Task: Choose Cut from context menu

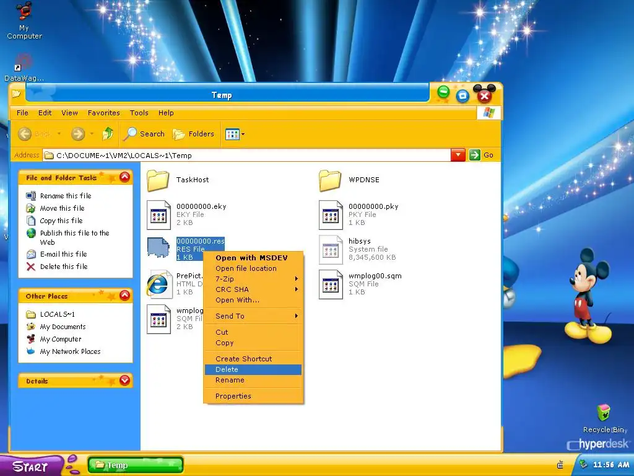Action: 253,332
